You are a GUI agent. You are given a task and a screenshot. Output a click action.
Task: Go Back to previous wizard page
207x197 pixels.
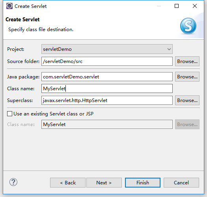pyautogui.click(x=68, y=182)
